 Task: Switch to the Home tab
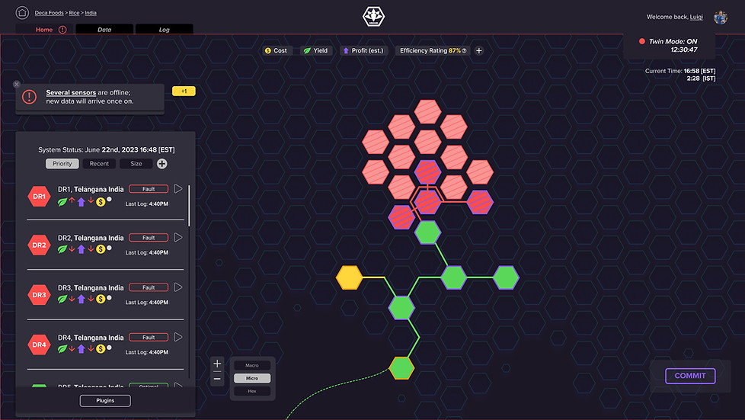tap(44, 30)
